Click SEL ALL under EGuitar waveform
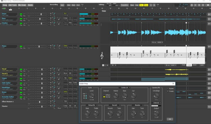 (154, 42)
